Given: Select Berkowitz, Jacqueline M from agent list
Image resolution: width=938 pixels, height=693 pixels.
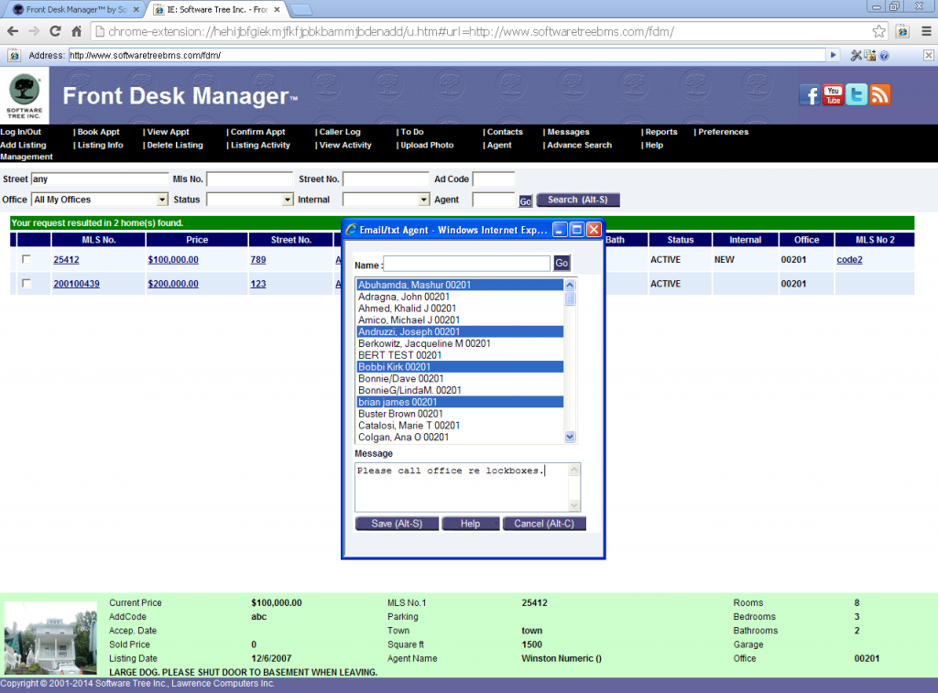Looking at the screenshot, I should (424, 343).
